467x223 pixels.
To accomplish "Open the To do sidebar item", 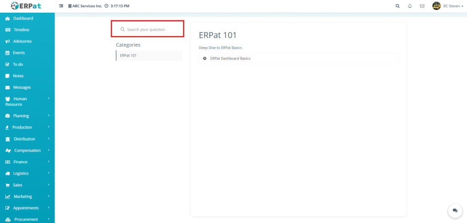I will coord(18,64).
